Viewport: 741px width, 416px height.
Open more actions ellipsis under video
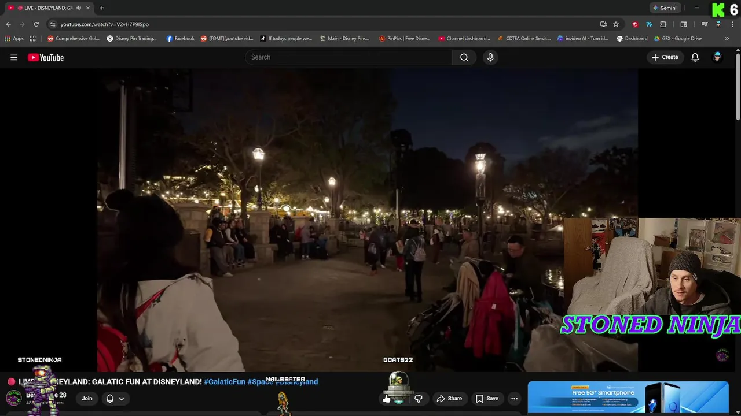pos(514,399)
